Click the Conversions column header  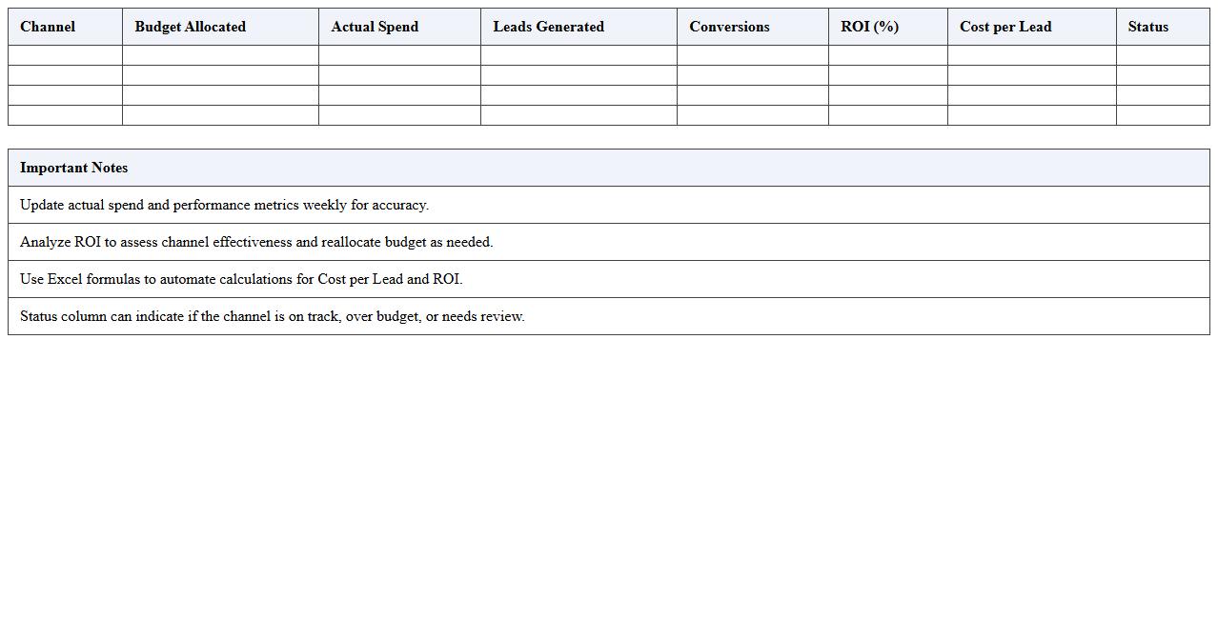(729, 27)
